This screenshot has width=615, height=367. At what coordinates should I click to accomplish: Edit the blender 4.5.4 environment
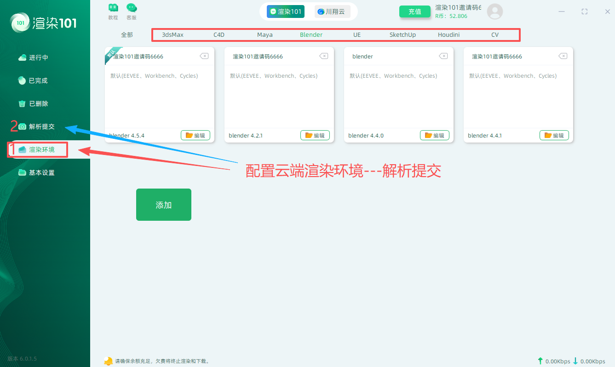(195, 135)
